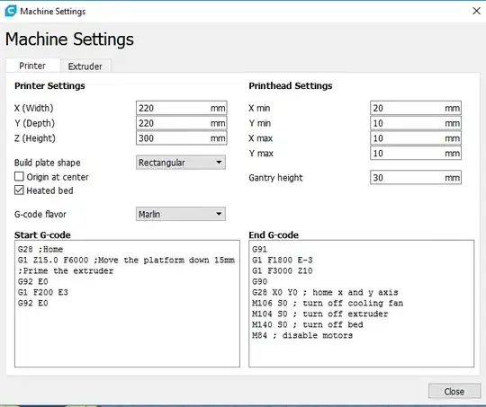Click the Y (Depth) input field
This screenshot has width=486, height=407.
pos(181,123)
